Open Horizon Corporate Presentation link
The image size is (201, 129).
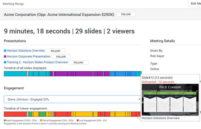point(29,56)
